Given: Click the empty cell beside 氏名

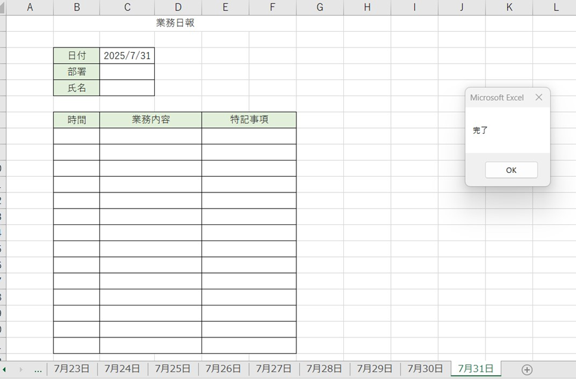Looking at the screenshot, I should click(127, 88).
